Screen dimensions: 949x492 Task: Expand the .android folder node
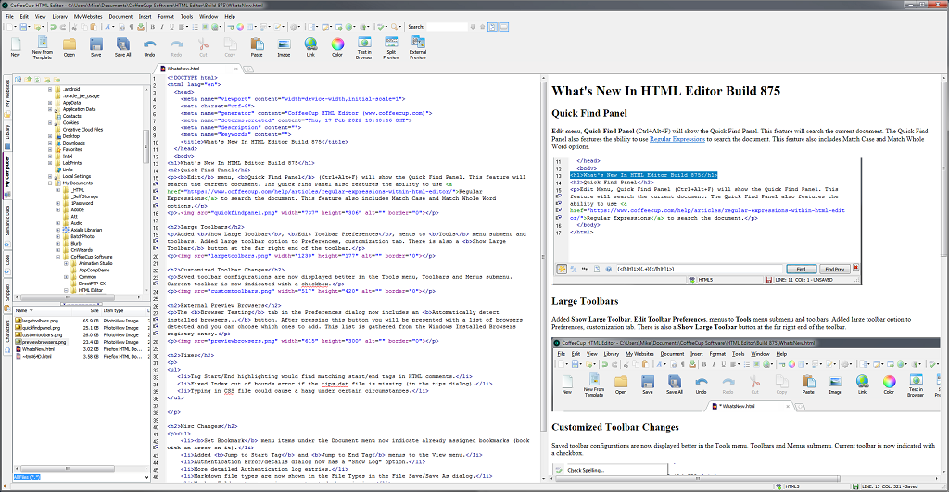(x=50, y=89)
